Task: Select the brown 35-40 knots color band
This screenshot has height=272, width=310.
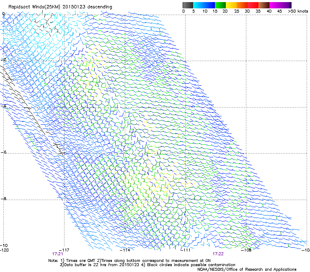Action: 264,5
